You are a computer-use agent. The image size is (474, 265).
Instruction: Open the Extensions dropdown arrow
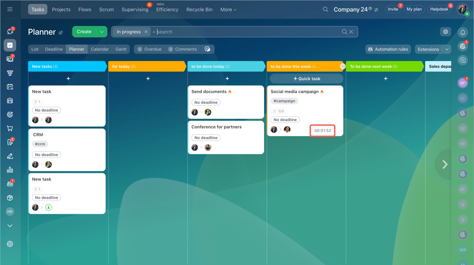tap(447, 49)
